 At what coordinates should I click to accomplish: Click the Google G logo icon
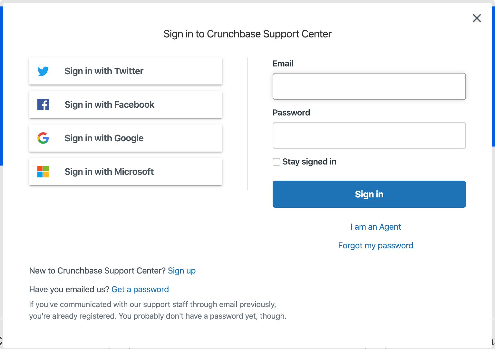43,138
